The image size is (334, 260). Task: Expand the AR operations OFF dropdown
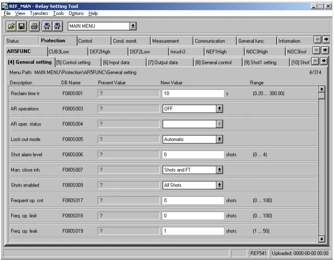click(219, 109)
